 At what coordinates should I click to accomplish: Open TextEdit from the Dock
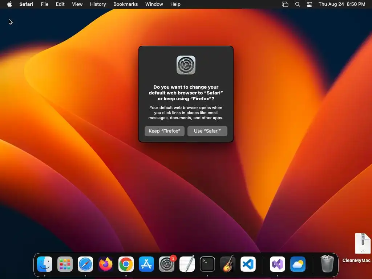[187, 264]
